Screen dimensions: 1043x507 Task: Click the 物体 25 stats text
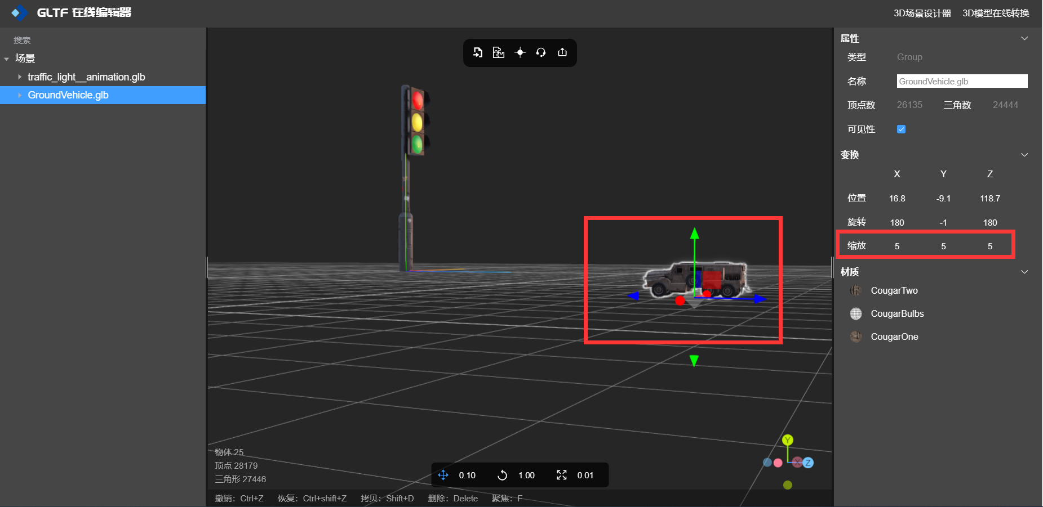(x=229, y=452)
